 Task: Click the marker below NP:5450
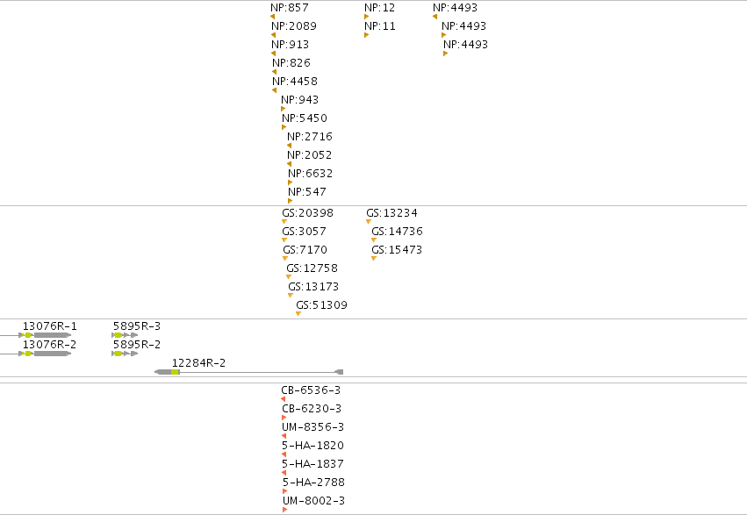click(x=284, y=127)
